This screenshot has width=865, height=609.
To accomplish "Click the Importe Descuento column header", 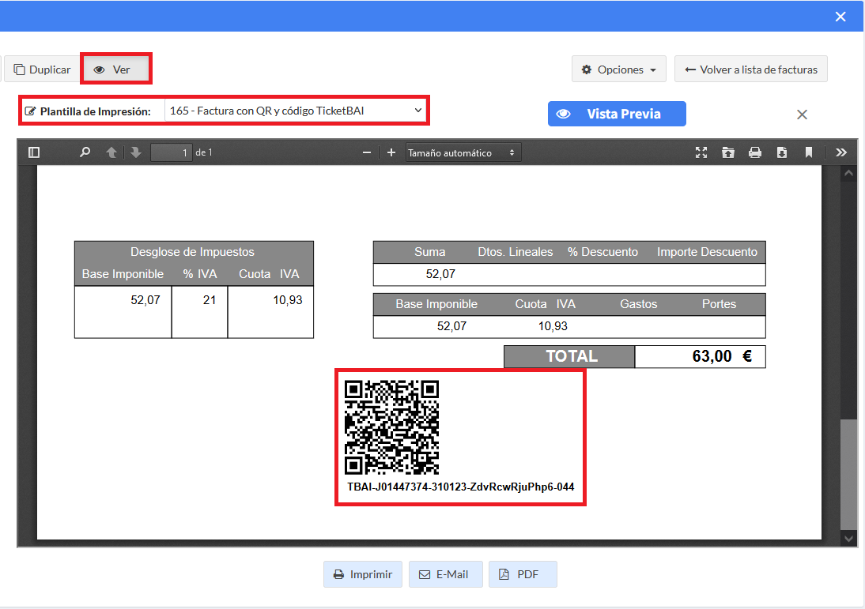I will pos(707,252).
